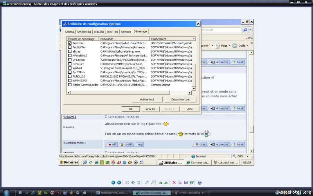
Task: Click the Aide button
Action: click(190, 109)
